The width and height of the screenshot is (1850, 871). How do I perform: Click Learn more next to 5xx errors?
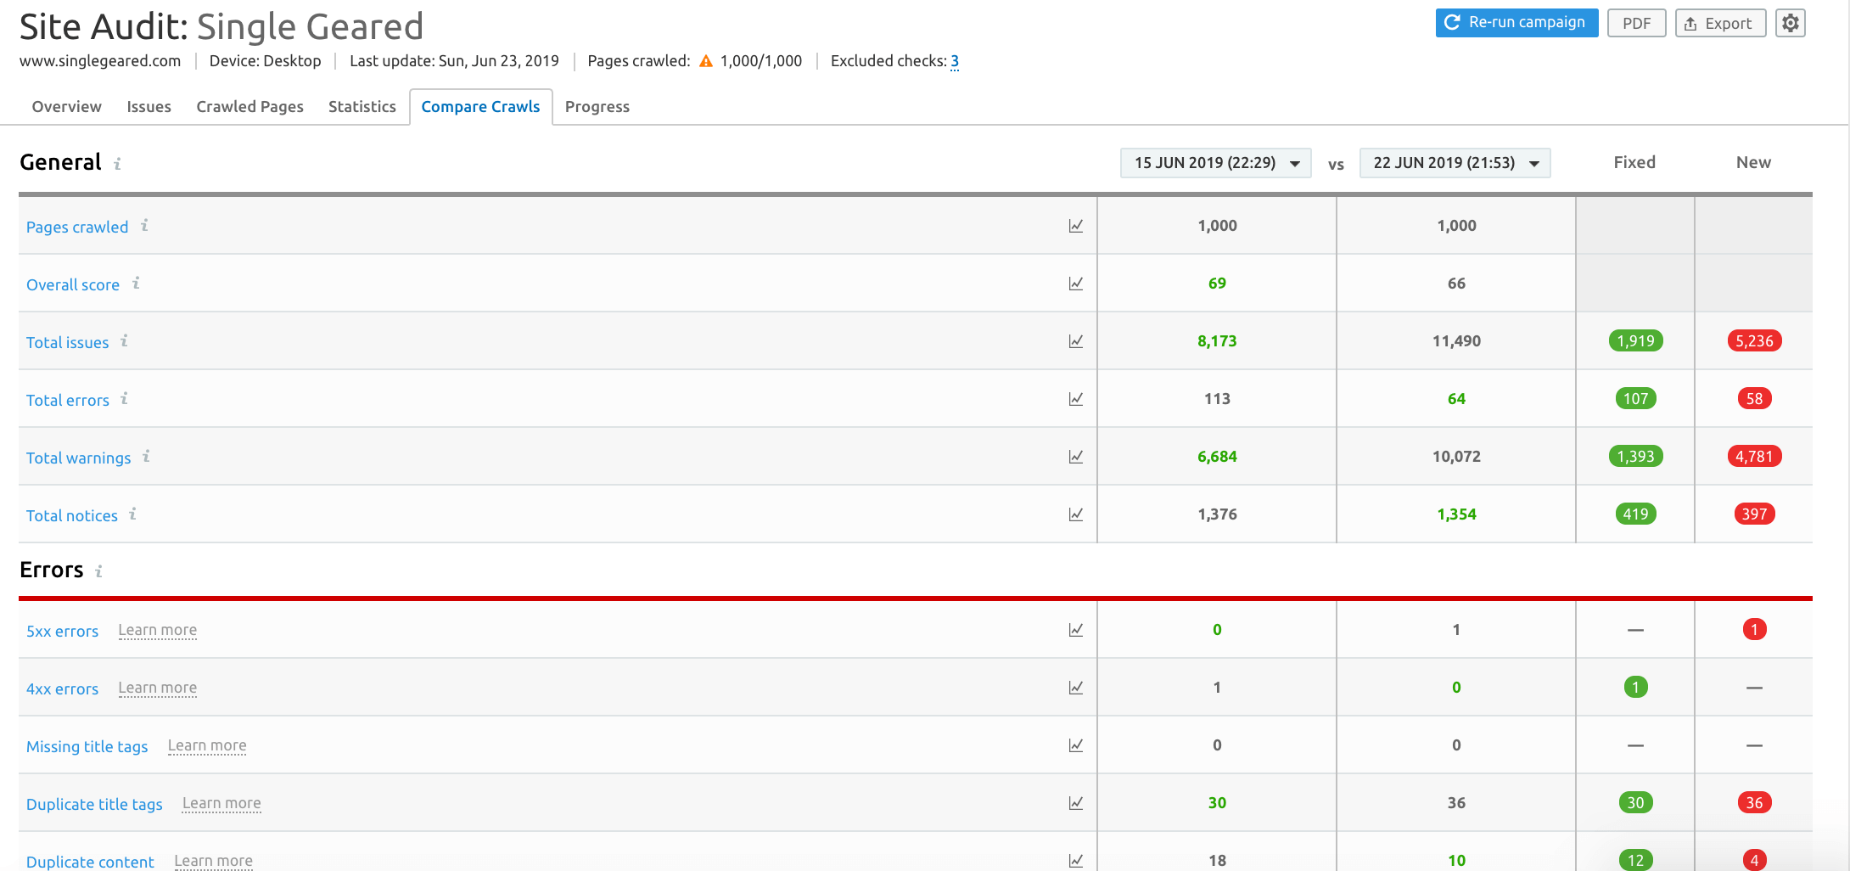pyautogui.click(x=158, y=630)
